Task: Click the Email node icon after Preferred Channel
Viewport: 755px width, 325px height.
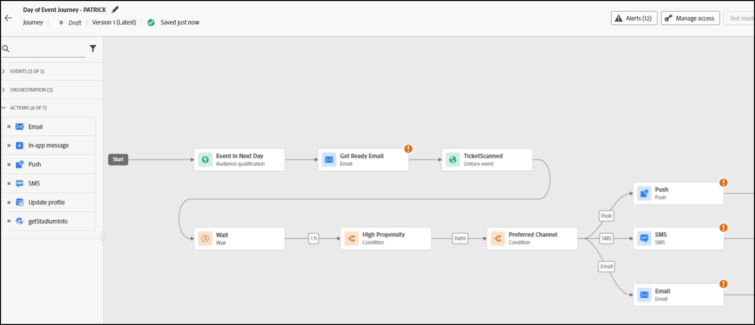Action: [x=644, y=294]
